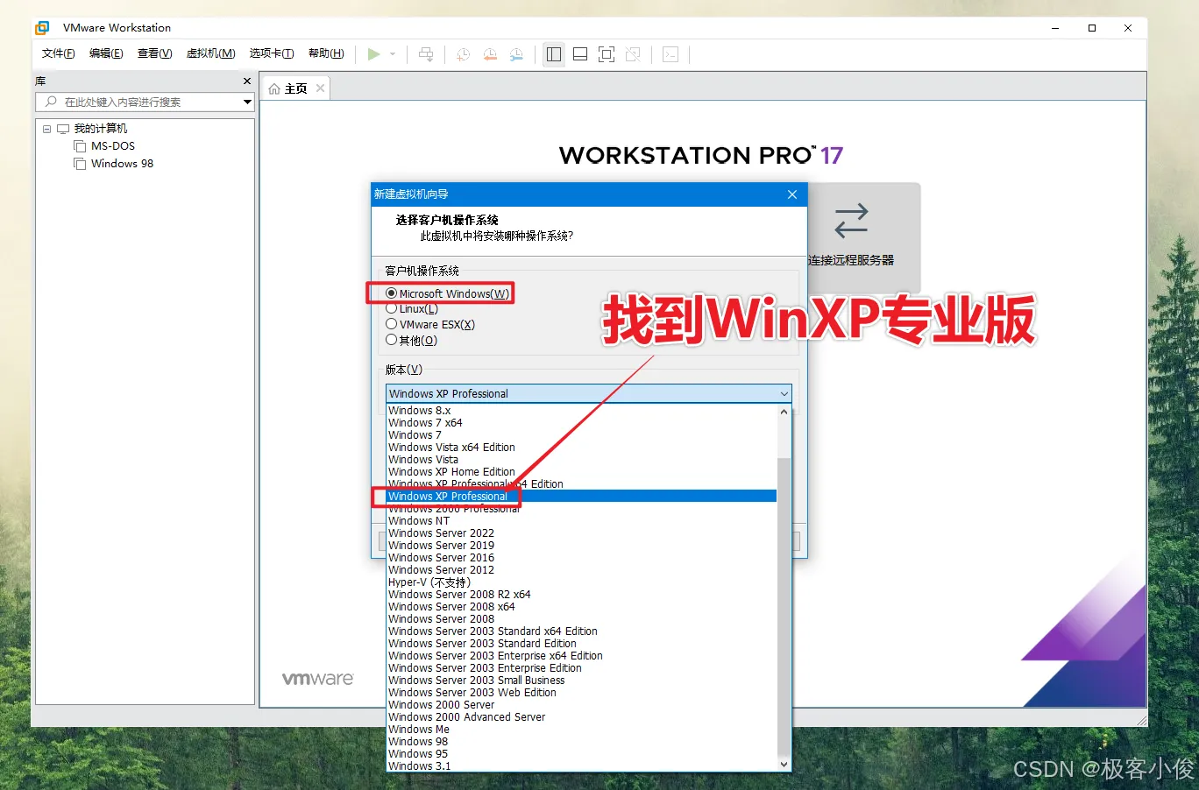Click the Take Snapshot clock icon

tap(464, 54)
